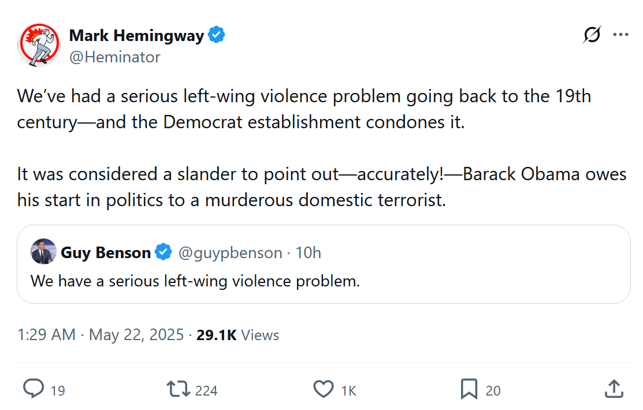This screenshot has width=643, height=410.
Task: Open the three-dot more options menu
Action: point(620,35)
